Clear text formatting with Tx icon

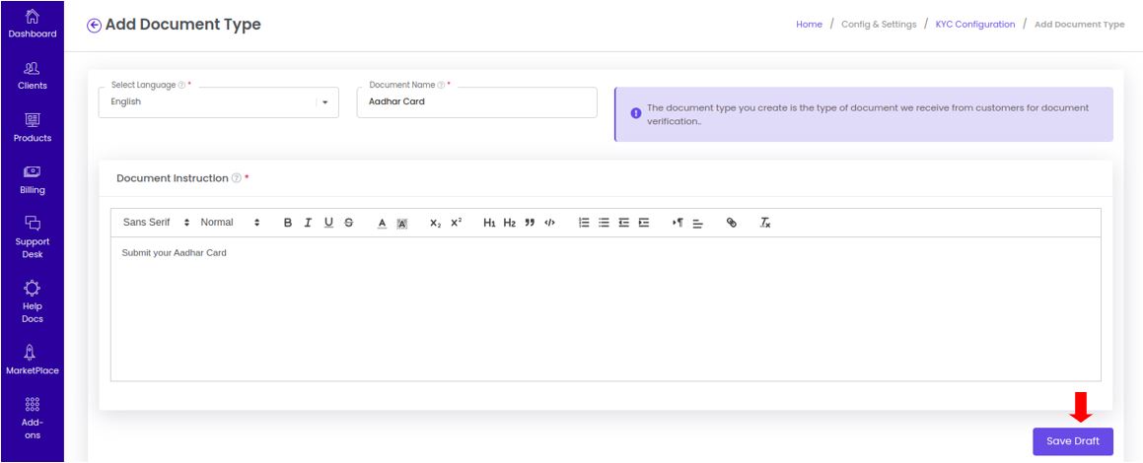pos(764,223)
